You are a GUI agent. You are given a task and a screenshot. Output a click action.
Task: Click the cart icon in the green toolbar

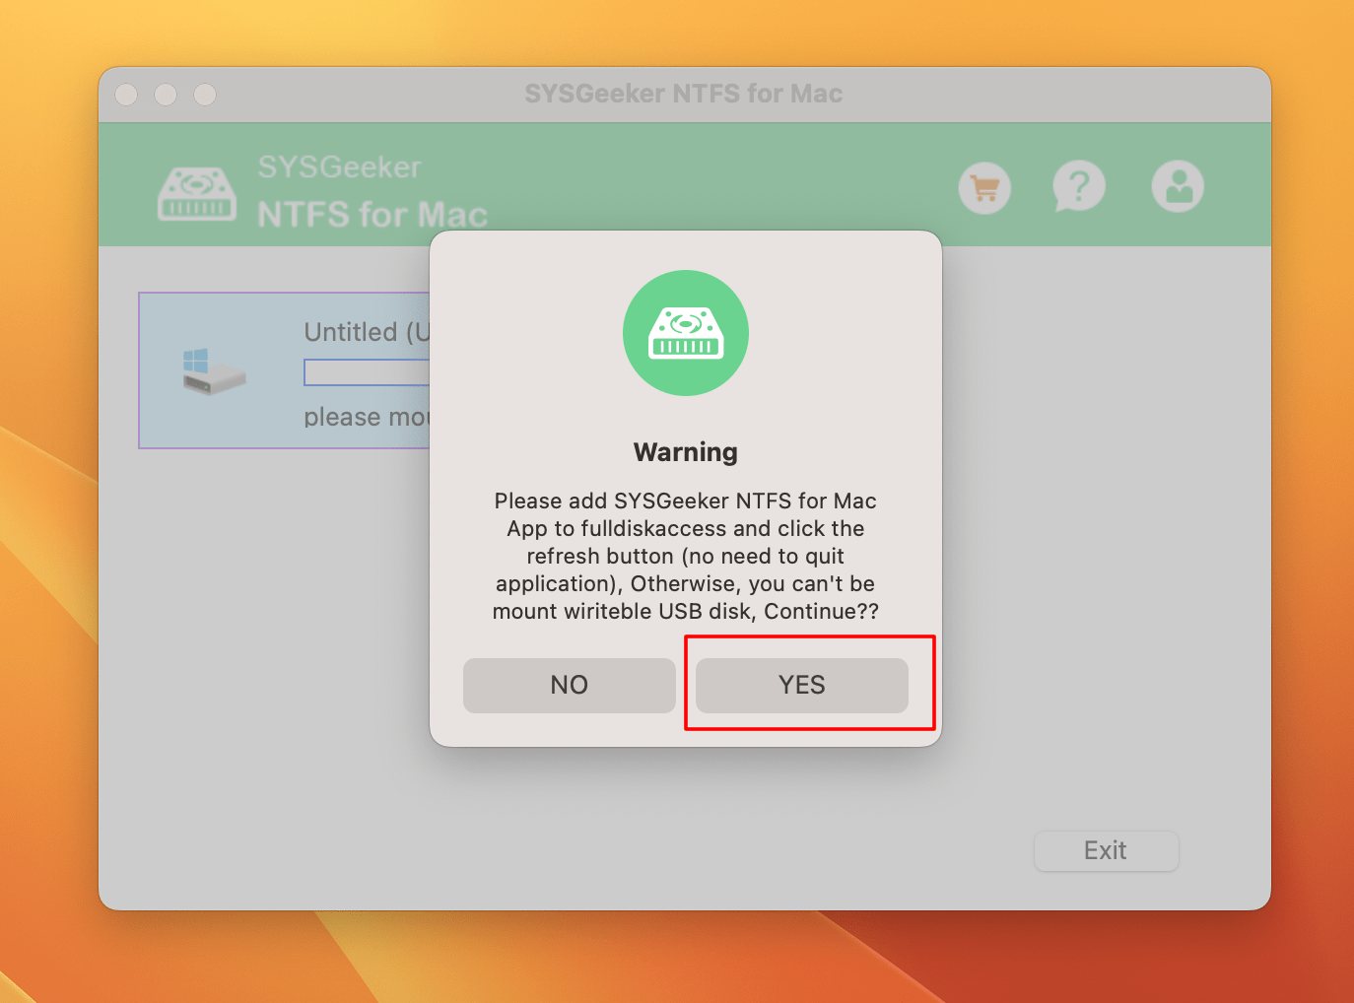(x=984, y=187)
